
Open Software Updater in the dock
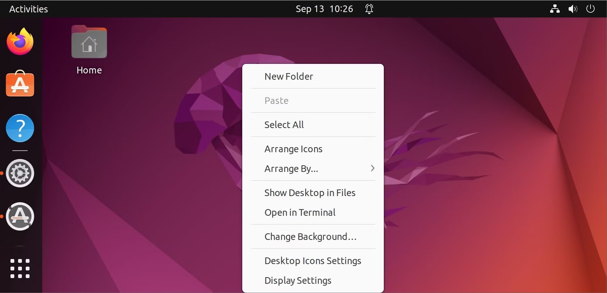[x=20, y=216]
